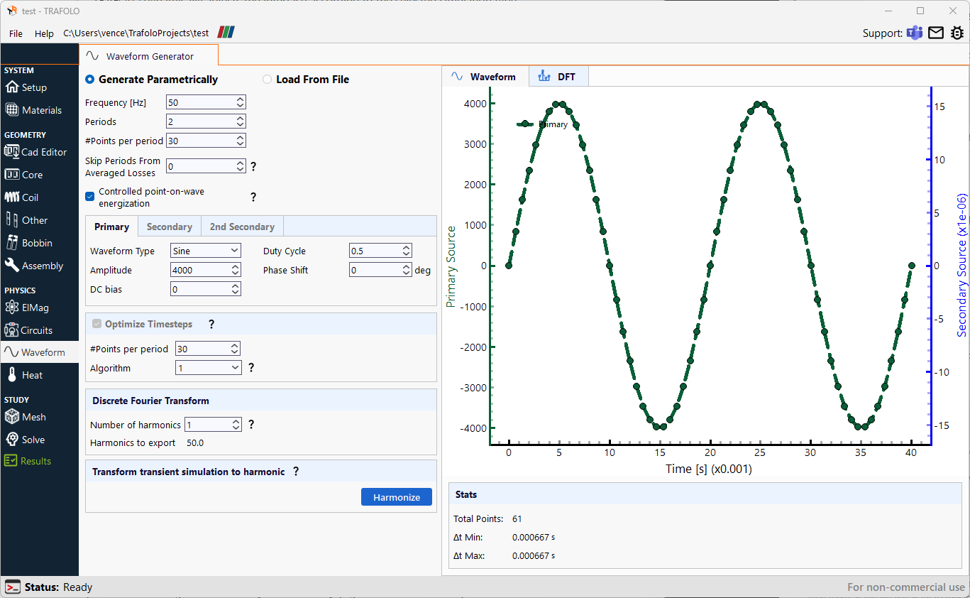Select Generate Parametrically radio button
The image size is (970, 598).
[x=89, y=80]
